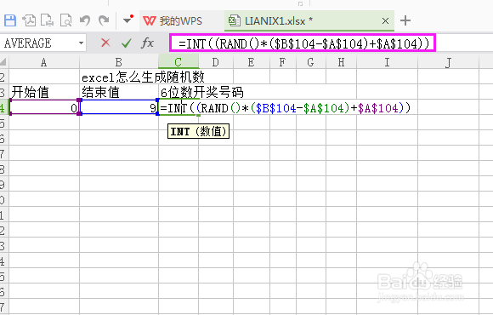Screen dimensions: 493x315
Task: Click the export to PDF icon
Action: coord(29,20)
